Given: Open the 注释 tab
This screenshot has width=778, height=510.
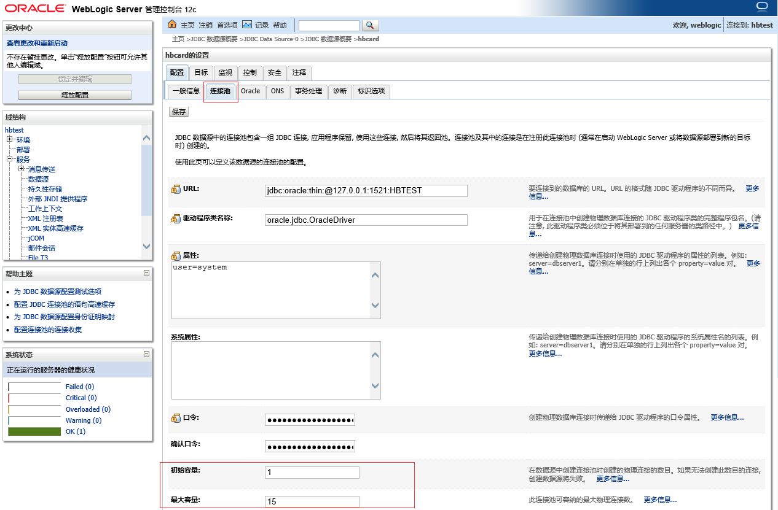Looking at the screenshot, I should pos(299,73).
